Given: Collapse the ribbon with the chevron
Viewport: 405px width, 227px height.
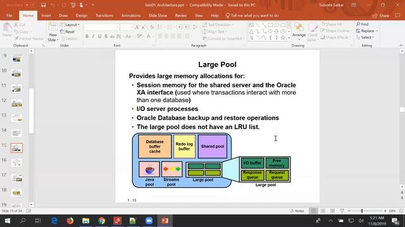Looking at the screenshot, I should pos(401,45).
